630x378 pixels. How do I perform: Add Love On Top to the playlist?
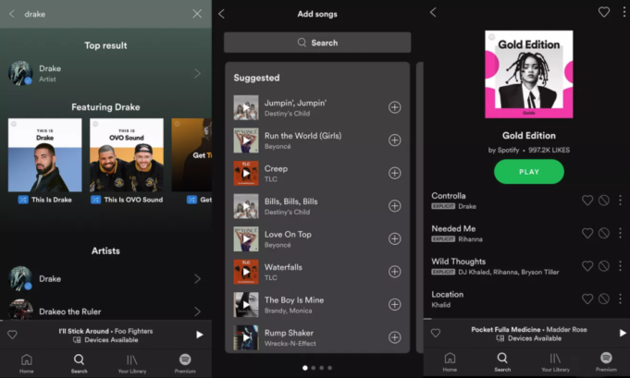394,238
